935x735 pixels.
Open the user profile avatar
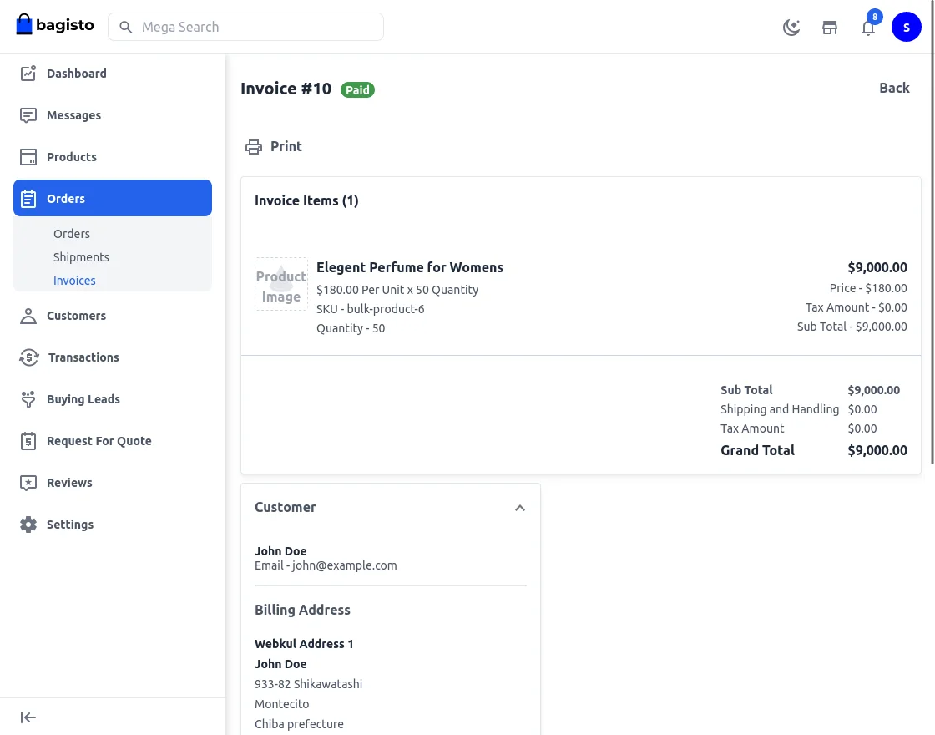pyautogui.click(x=906, y=28)
